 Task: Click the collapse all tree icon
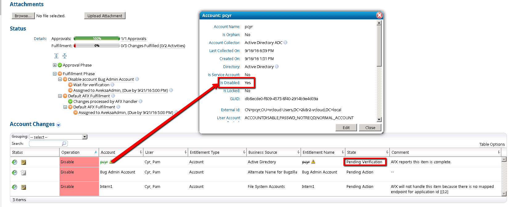64,56
